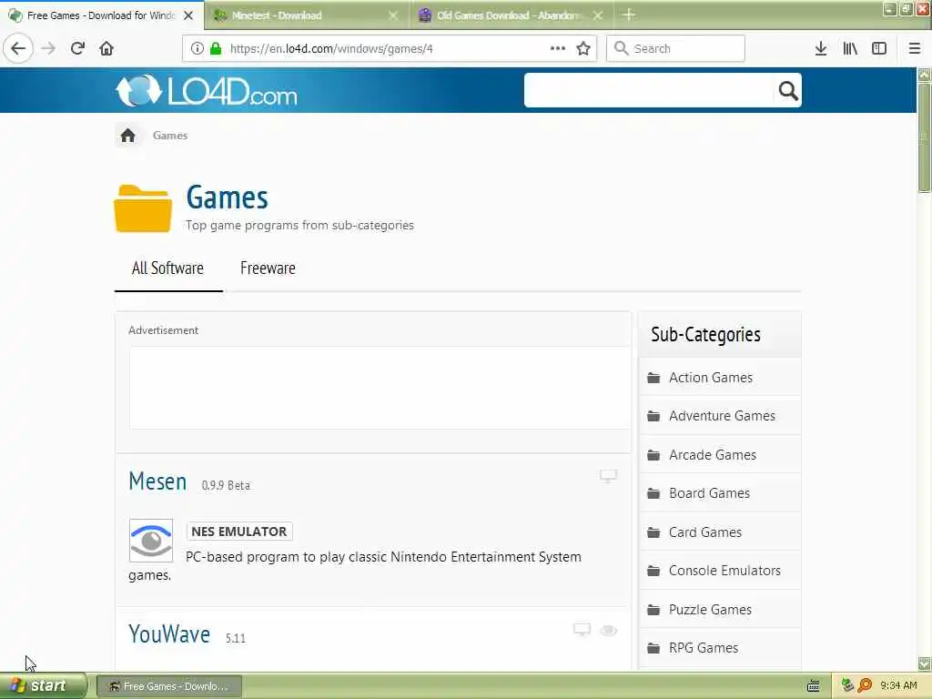
Task: Open the YouWave program link
Action: [x=169, y=634]
